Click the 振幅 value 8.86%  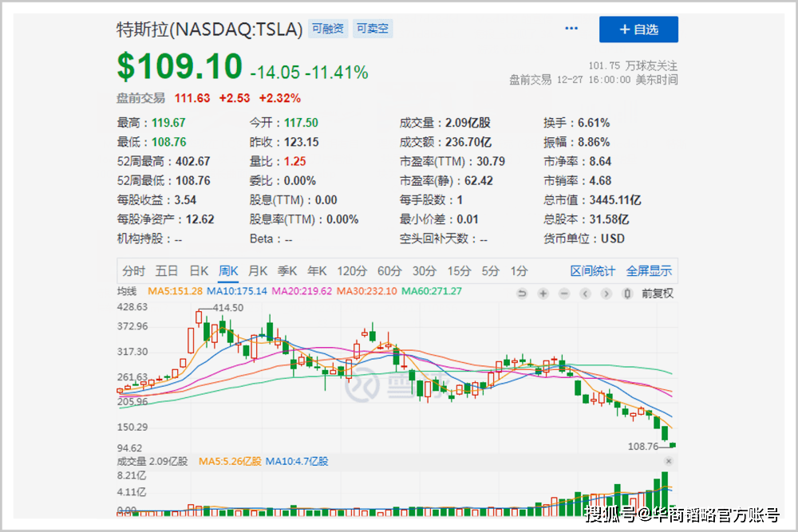[x=594, y=142]
